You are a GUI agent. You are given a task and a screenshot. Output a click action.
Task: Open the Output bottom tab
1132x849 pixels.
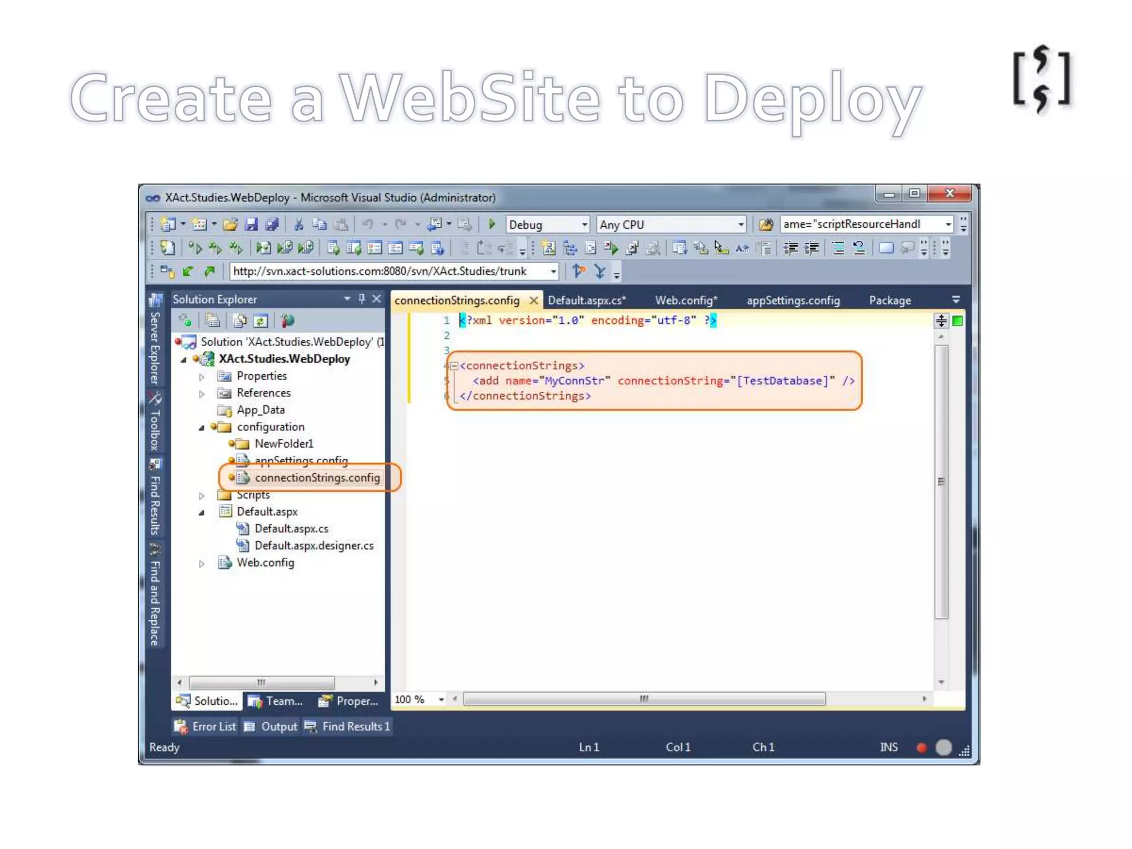click(x=271, y=726)
